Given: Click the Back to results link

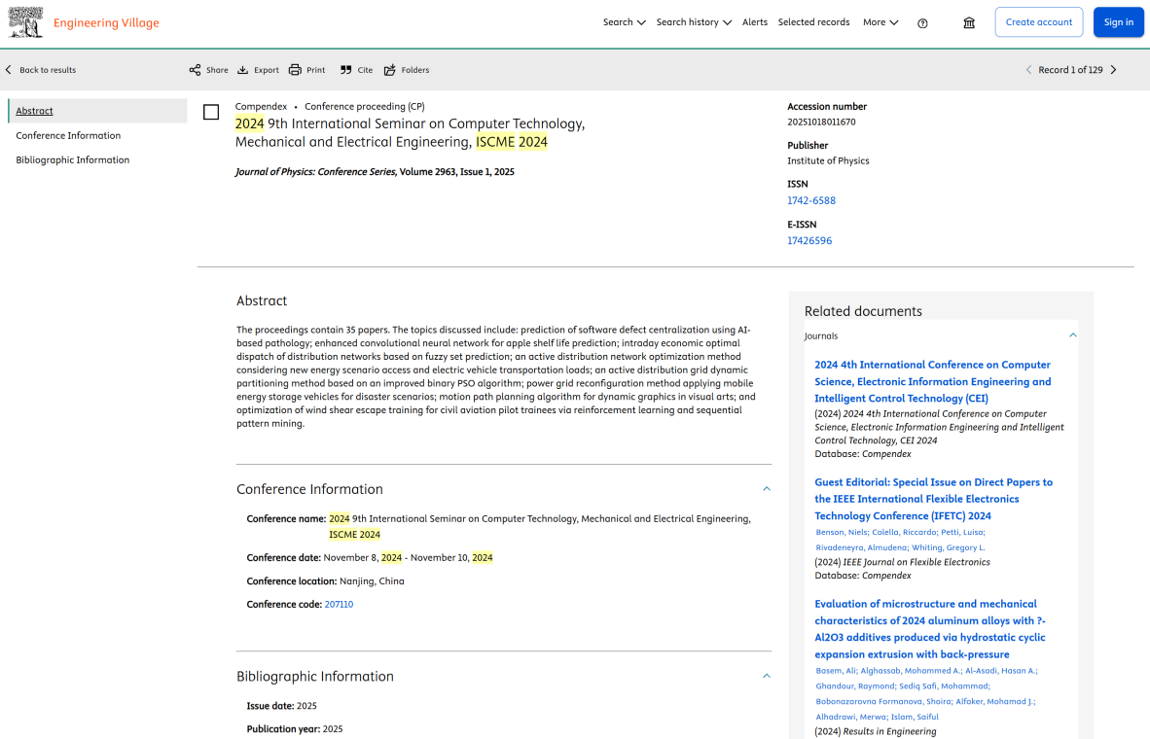Looking at the screenshot, I should [48, 70].
